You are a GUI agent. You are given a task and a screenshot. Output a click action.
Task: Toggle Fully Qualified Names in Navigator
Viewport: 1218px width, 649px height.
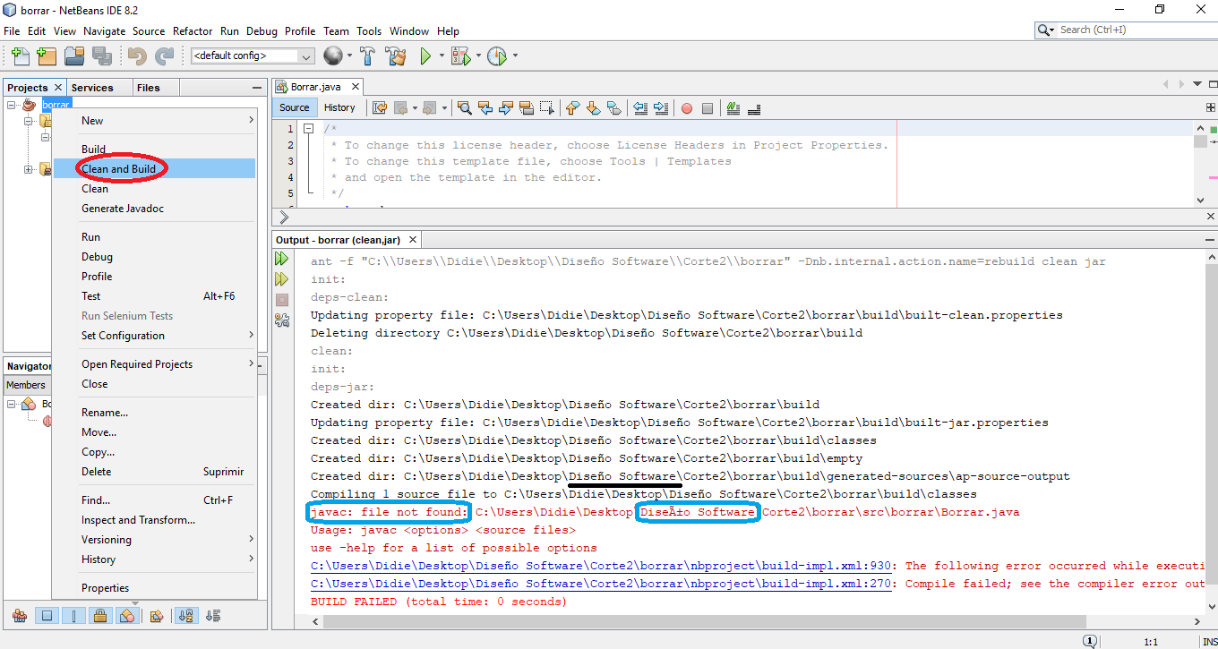(157, 616)
